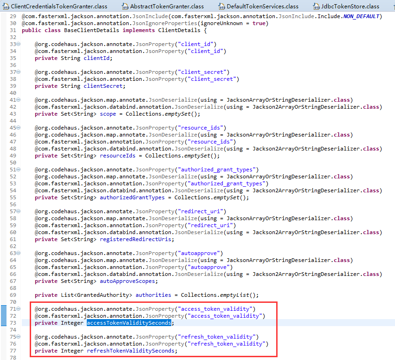Screen dimensions: 395x360
Task: Click the refreshTokenValiditySeconds field name
Action: point(130,351)
